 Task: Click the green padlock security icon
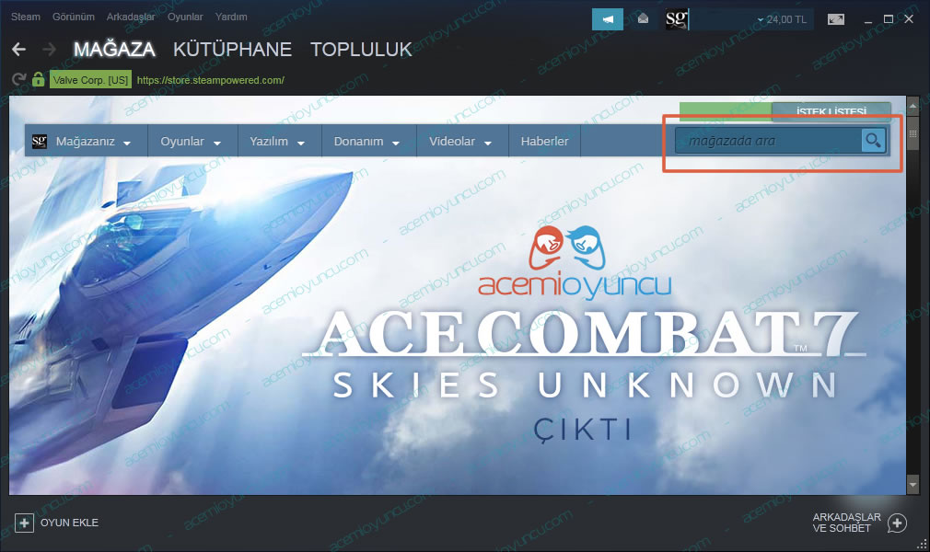pyautogui.click(x=38, y=79)
